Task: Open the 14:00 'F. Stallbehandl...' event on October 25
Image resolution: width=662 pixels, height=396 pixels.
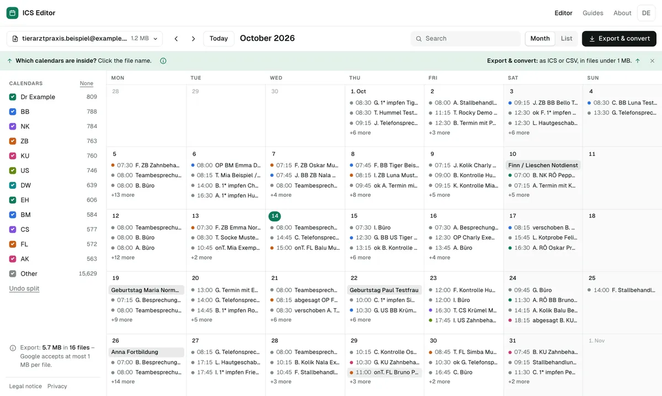Action: 623,290
